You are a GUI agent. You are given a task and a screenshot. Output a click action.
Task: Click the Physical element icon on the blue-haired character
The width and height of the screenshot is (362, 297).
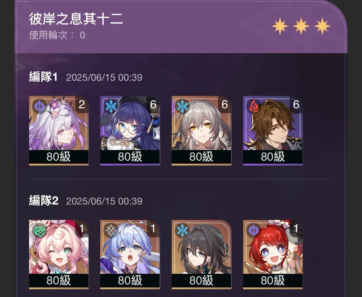[111, 230]
